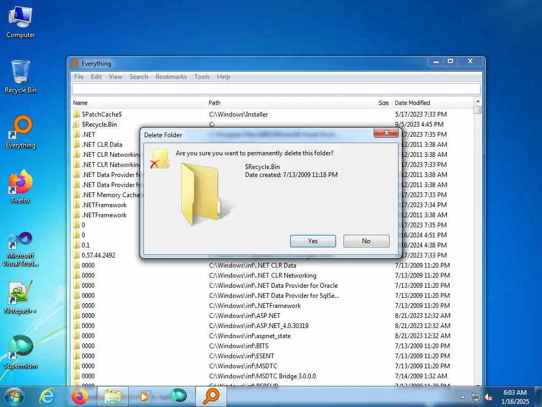This screenshot has height=407, width=542.
Task: Select the Everything taskbar button
Action: (x=211, y=396)
